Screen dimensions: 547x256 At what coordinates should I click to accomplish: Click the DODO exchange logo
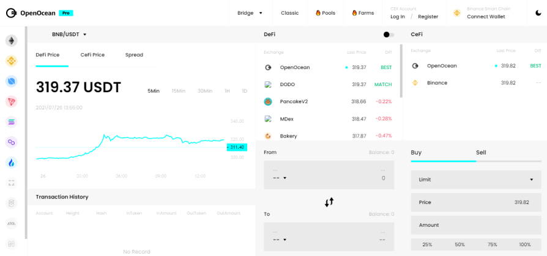click(268, 84)
